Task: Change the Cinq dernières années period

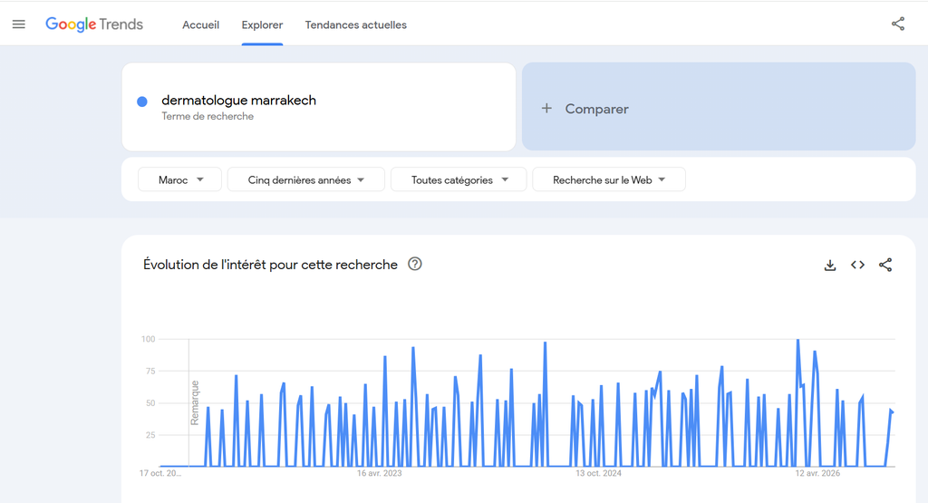Action: tap(306, 179)
